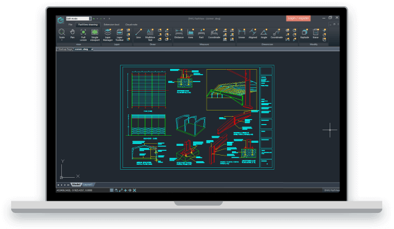Viewport: 394px width, 229px height.
Task: Explode the selected object
Action: pos(304,34)
